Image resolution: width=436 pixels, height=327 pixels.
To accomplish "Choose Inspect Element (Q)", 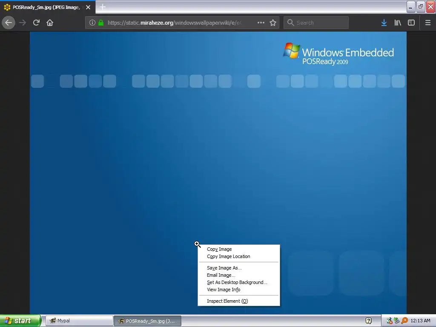I will tap(239, 301).
